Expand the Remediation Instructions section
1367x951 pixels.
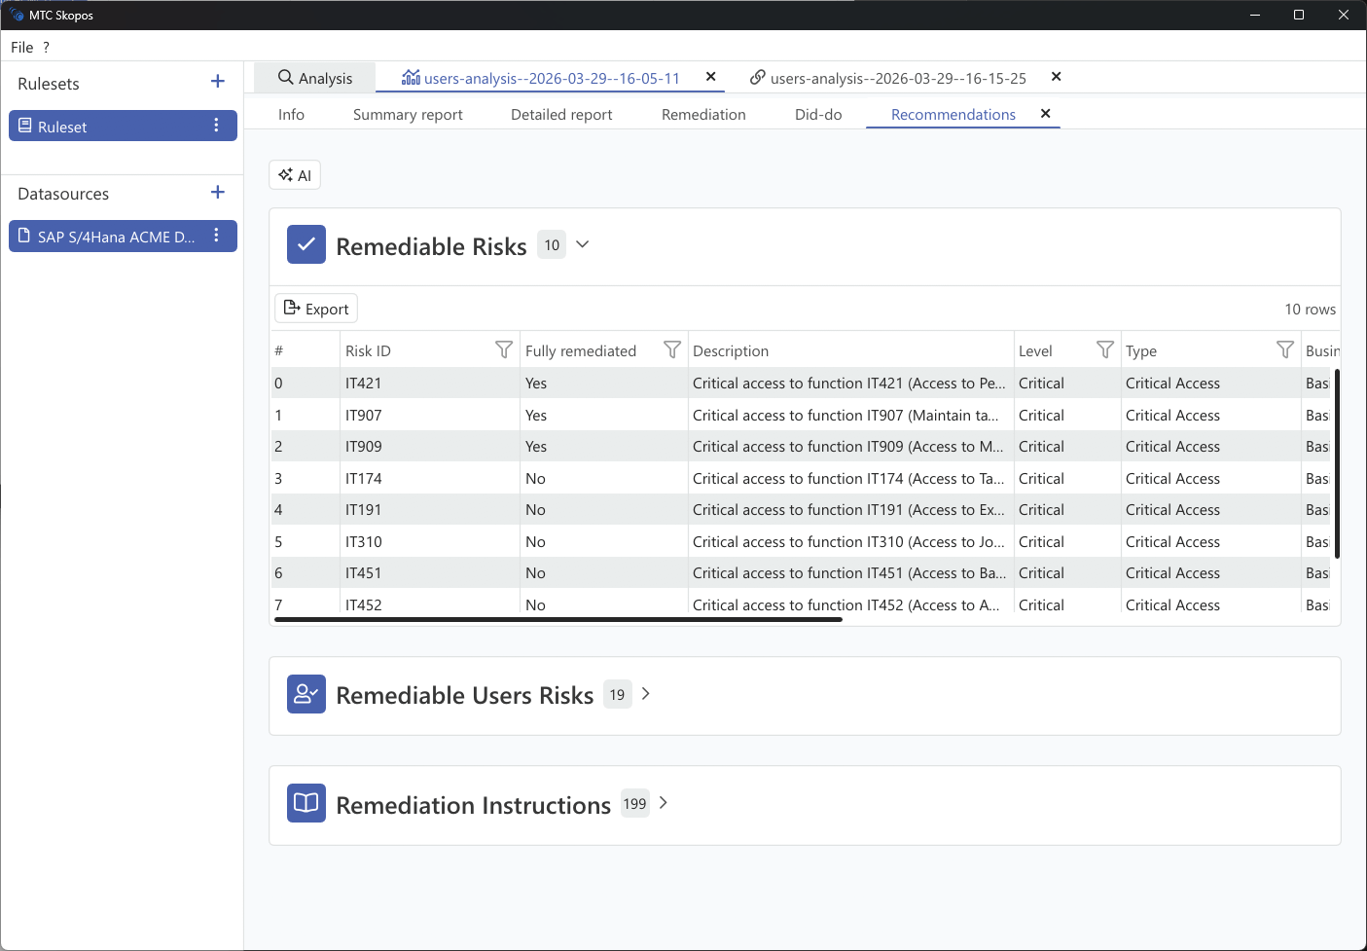coord(663,803)
